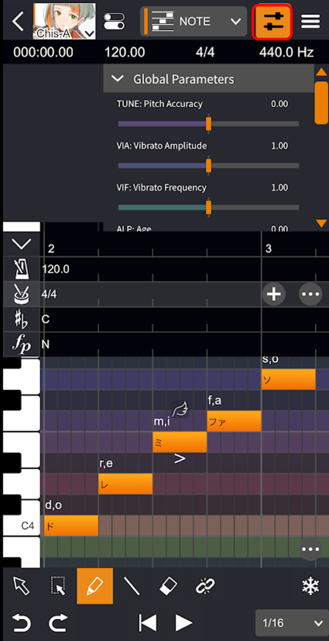This screenshot has height=641, width=329.
Task: Collapse the Global Parameters section
Action: pos(118,79)
